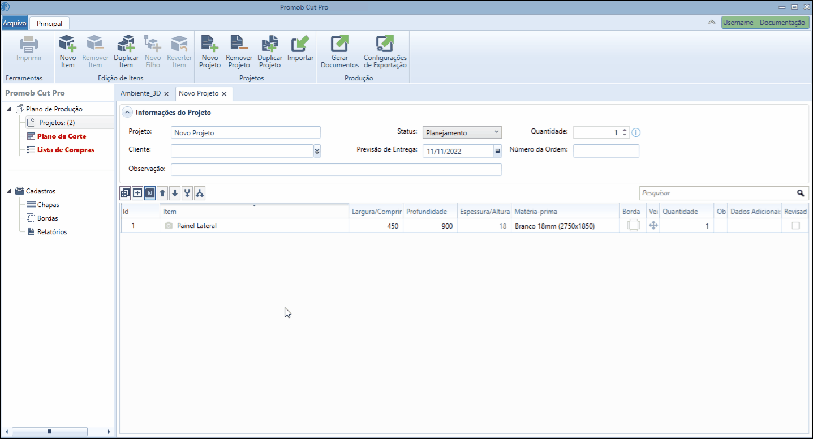This screenshot has width=813, height=439.
Task: Open Projetos: (2) in the tree
Action: (57, 122)
